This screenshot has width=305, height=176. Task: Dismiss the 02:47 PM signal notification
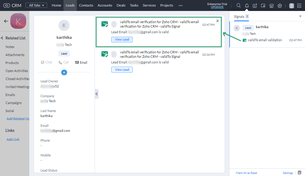217,21
